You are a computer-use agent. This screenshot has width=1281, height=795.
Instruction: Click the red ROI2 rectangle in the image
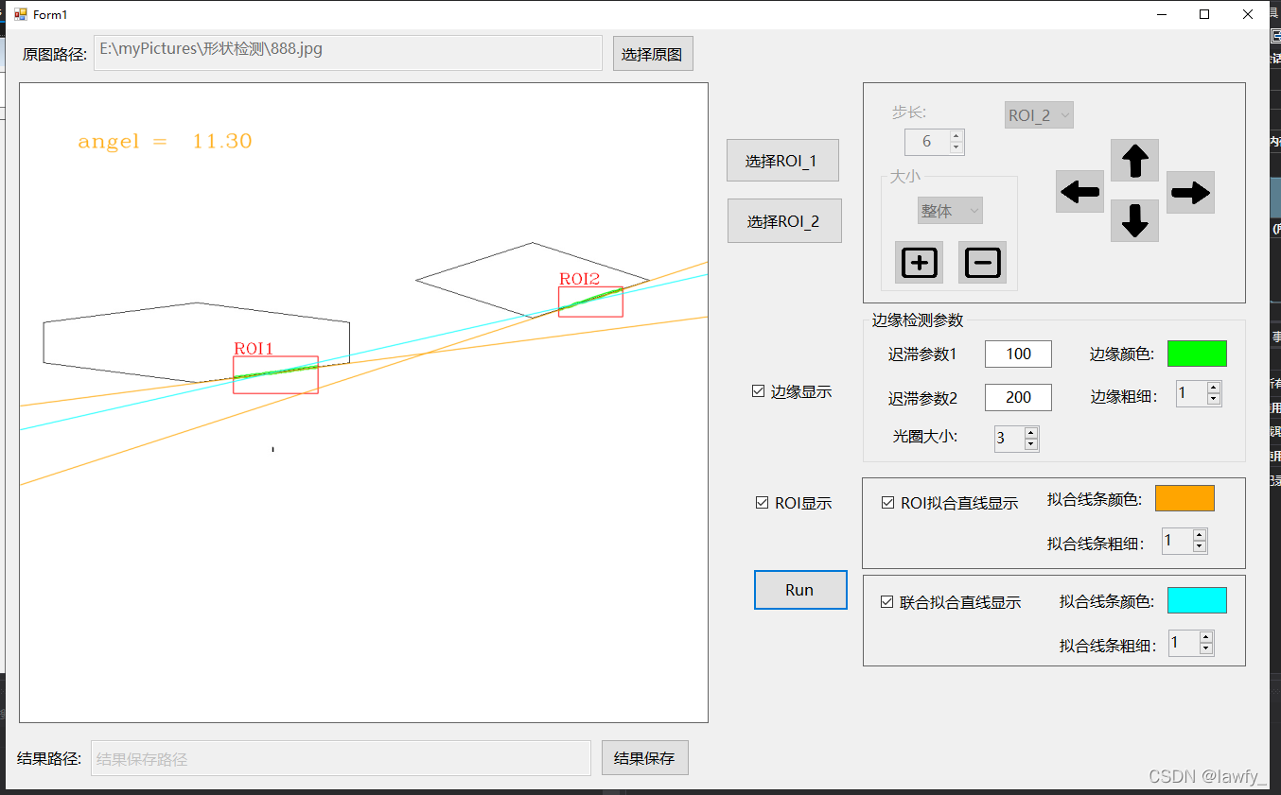click(590, 302)
